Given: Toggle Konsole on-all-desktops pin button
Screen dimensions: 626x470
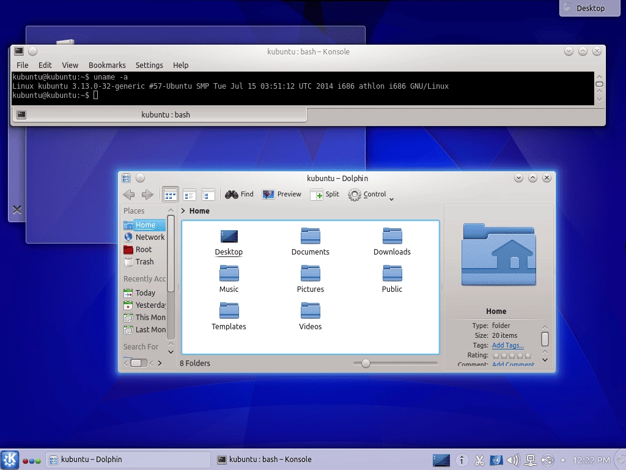Looking at the screenshot, I should coord(33,51).
